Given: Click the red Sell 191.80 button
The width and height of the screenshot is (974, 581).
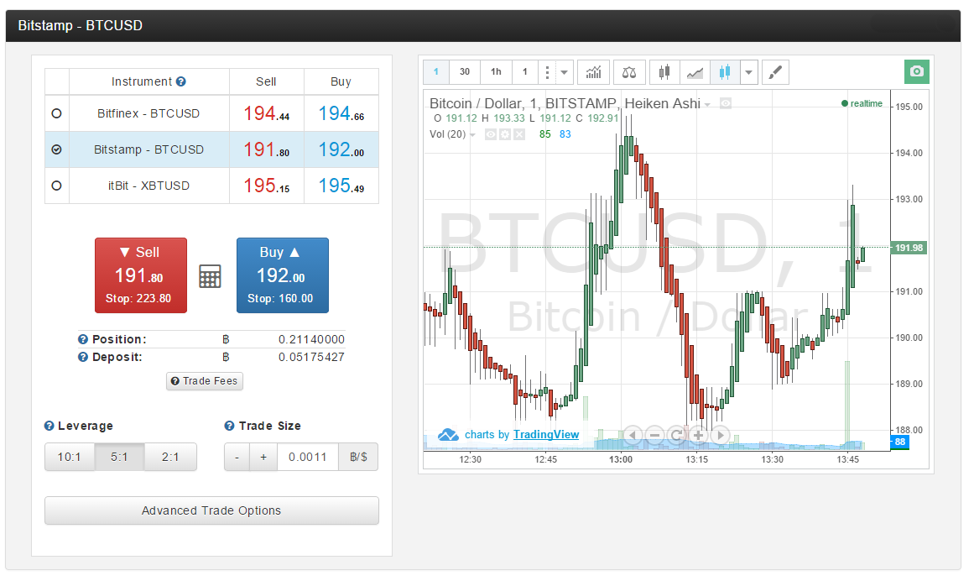Looking at the screenshot, I should pyautogui.click(x=141, y=275).
